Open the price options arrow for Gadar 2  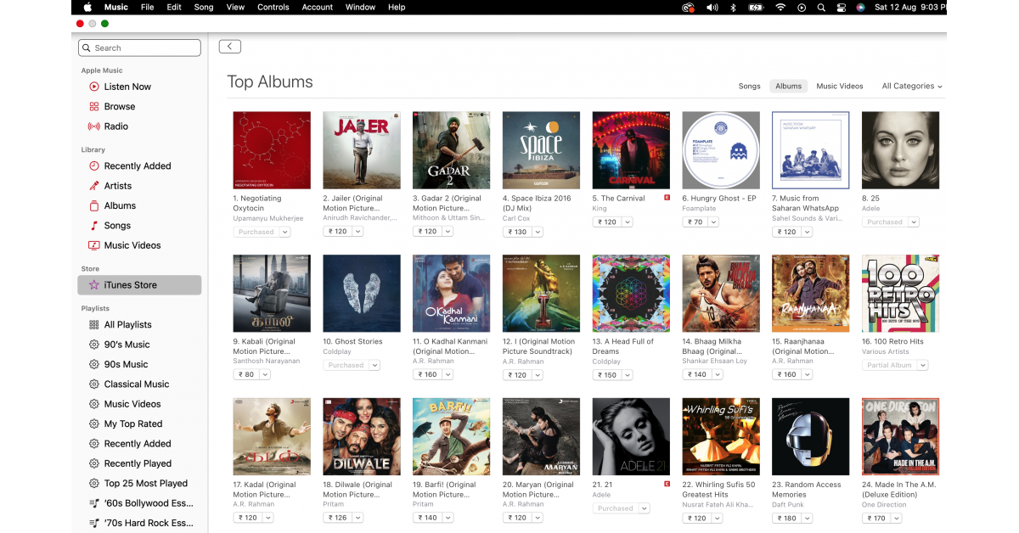point(448,232)
